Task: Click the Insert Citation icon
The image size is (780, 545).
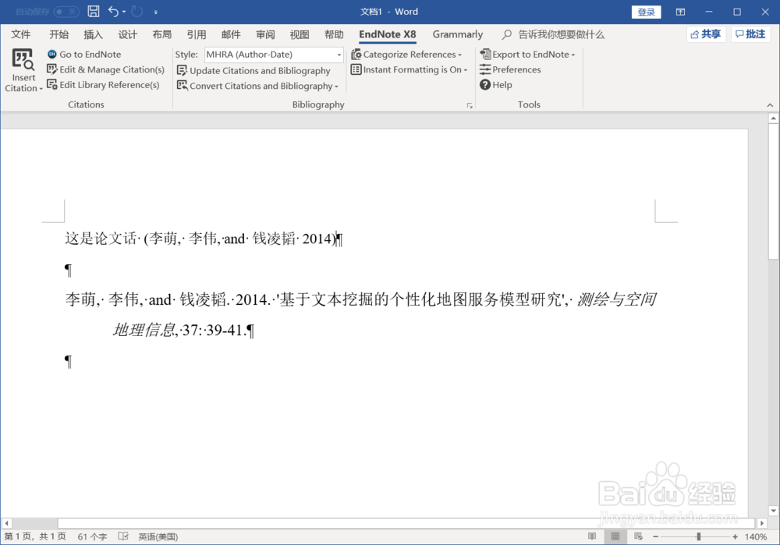Action: [23, 60]
